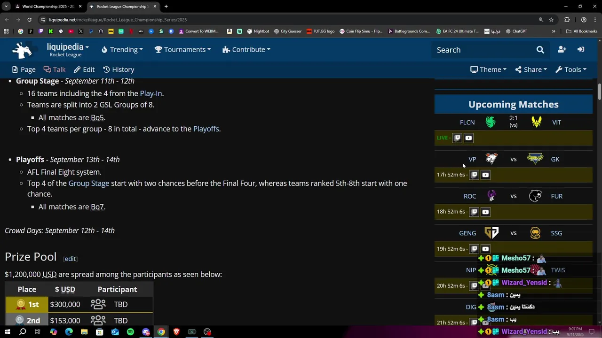The height and width of the screenshot is (338, 602).
Task: Open a new browser tab
Action: (166, 7)
